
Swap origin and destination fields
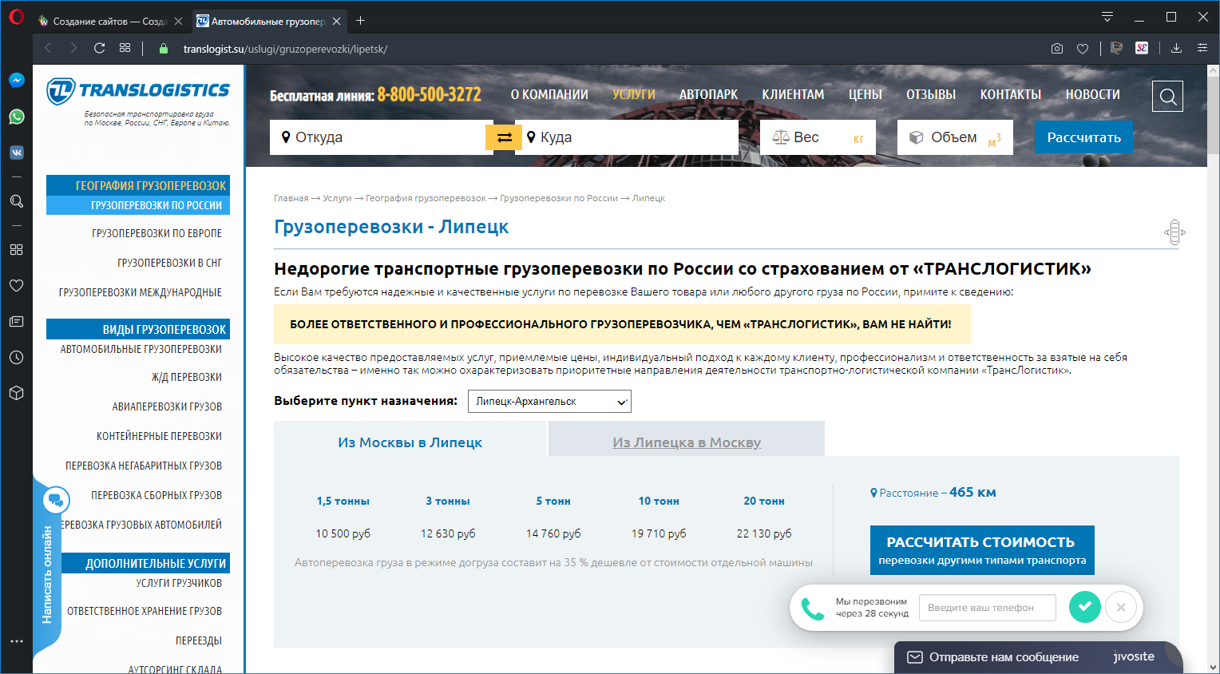[504, 137]
